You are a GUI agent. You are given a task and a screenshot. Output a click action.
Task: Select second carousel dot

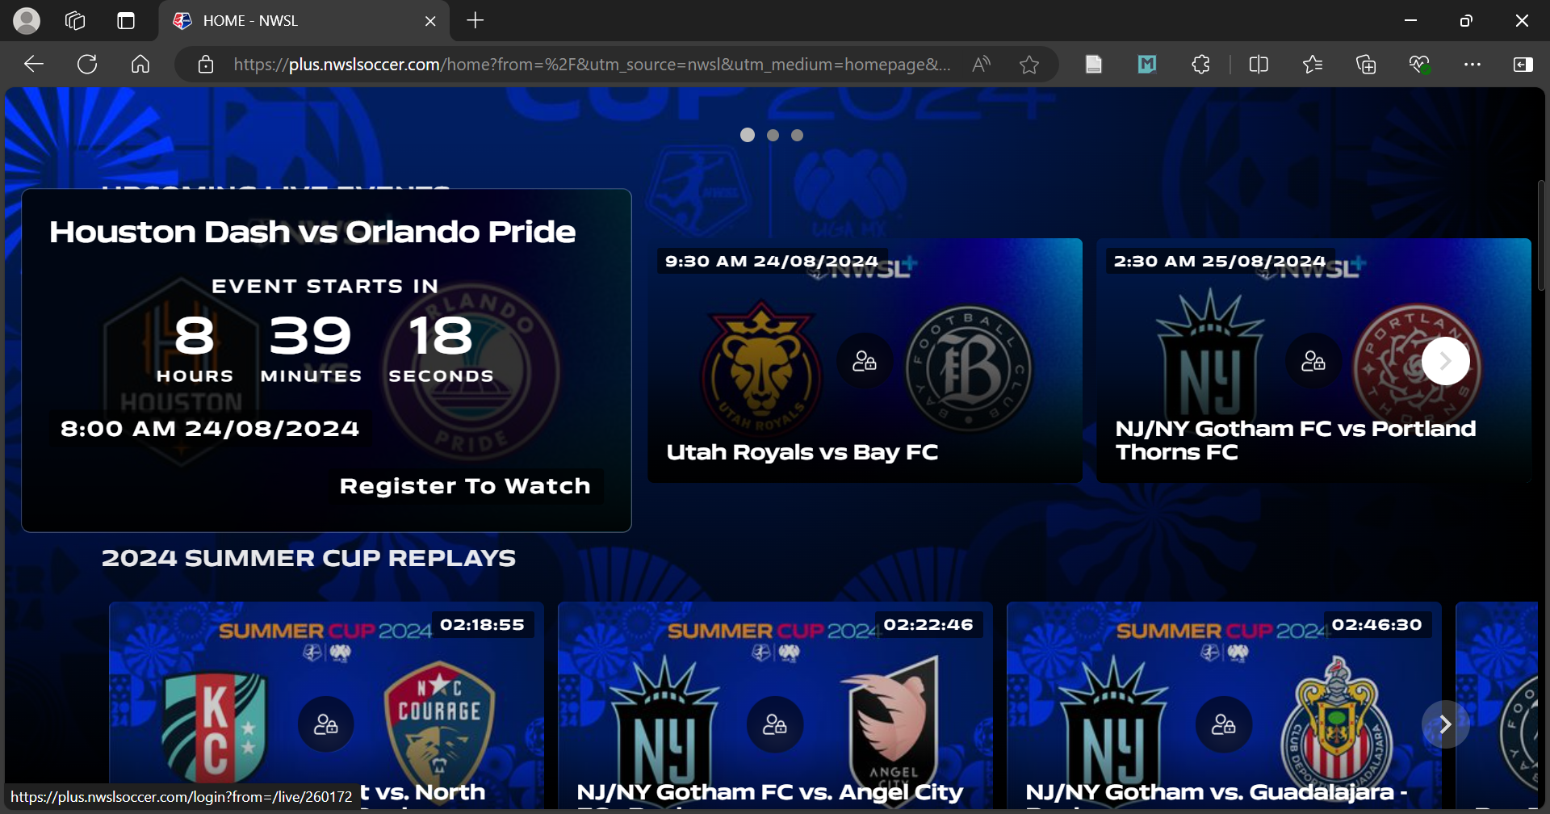773,135
